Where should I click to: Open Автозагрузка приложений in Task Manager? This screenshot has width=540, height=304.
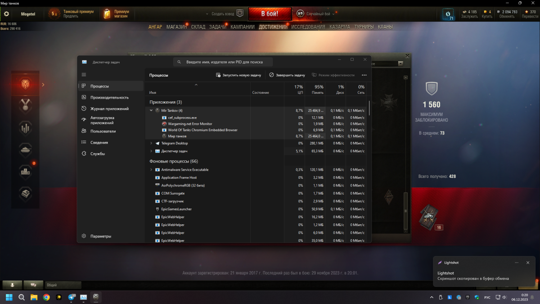[x=111, y=120]
